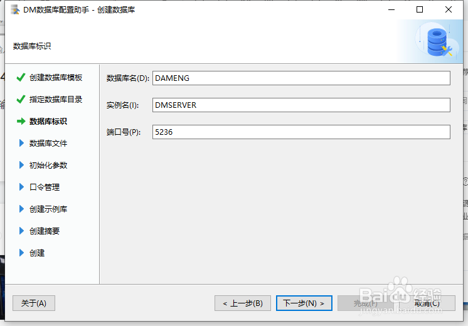Click the 取消(C) cancel button
468x326 pixels.
pyautogui.click(x=427, y=303)
